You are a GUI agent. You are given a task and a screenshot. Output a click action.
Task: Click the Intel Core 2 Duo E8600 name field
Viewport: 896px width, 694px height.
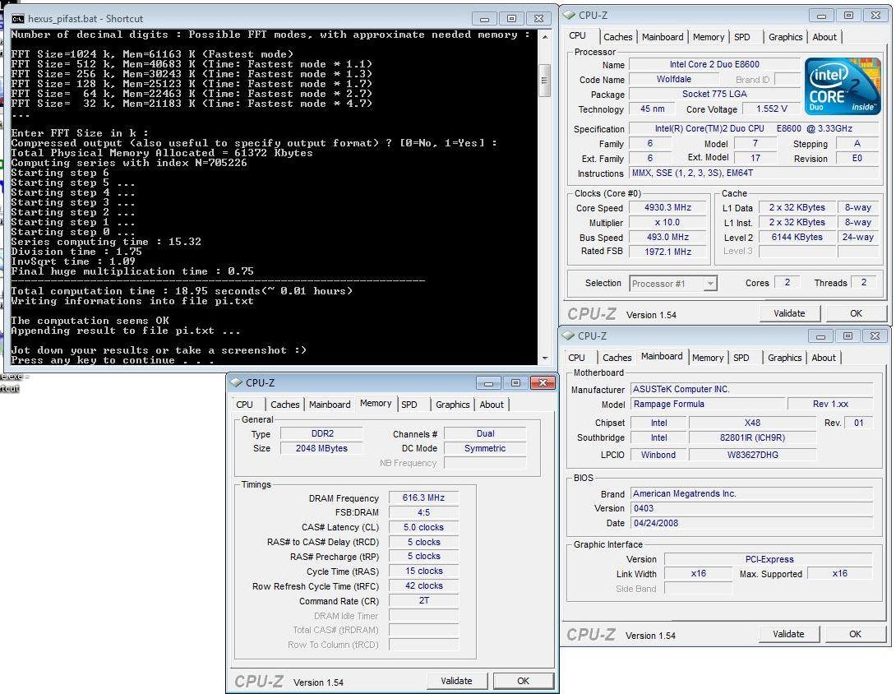click(x=714, y=65)
